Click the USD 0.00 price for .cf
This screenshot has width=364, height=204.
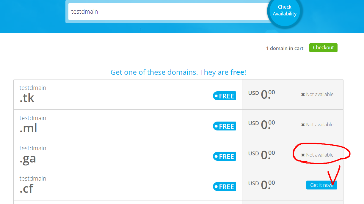[x=262, y=185]
